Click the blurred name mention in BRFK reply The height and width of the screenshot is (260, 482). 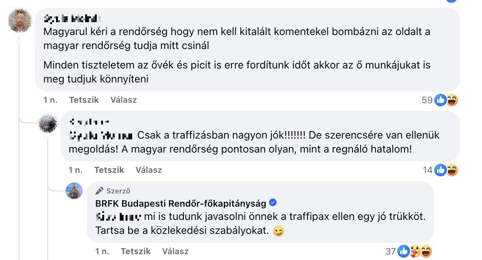click(x=119, y=216)
